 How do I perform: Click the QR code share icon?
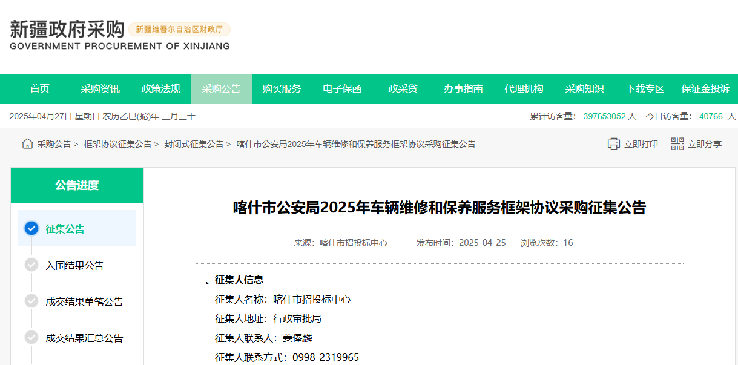[x=677, y=144]
